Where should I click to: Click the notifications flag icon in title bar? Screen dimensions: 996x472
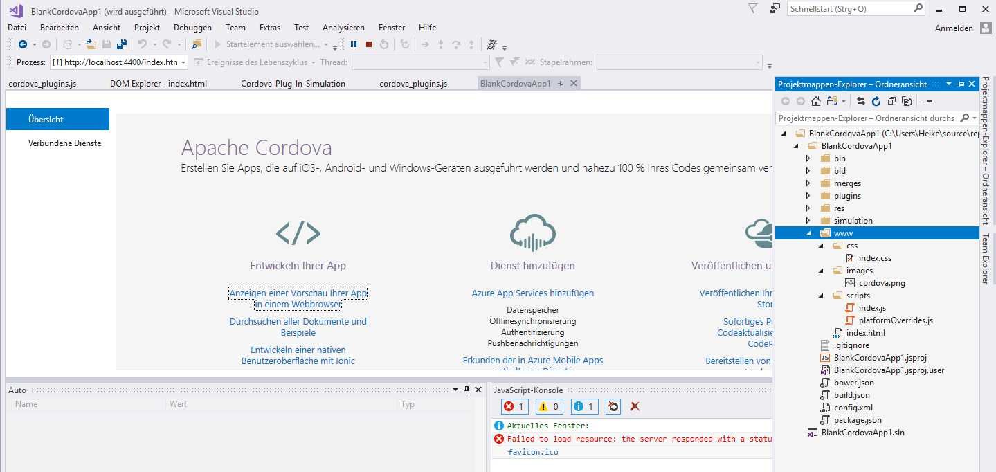753,8
